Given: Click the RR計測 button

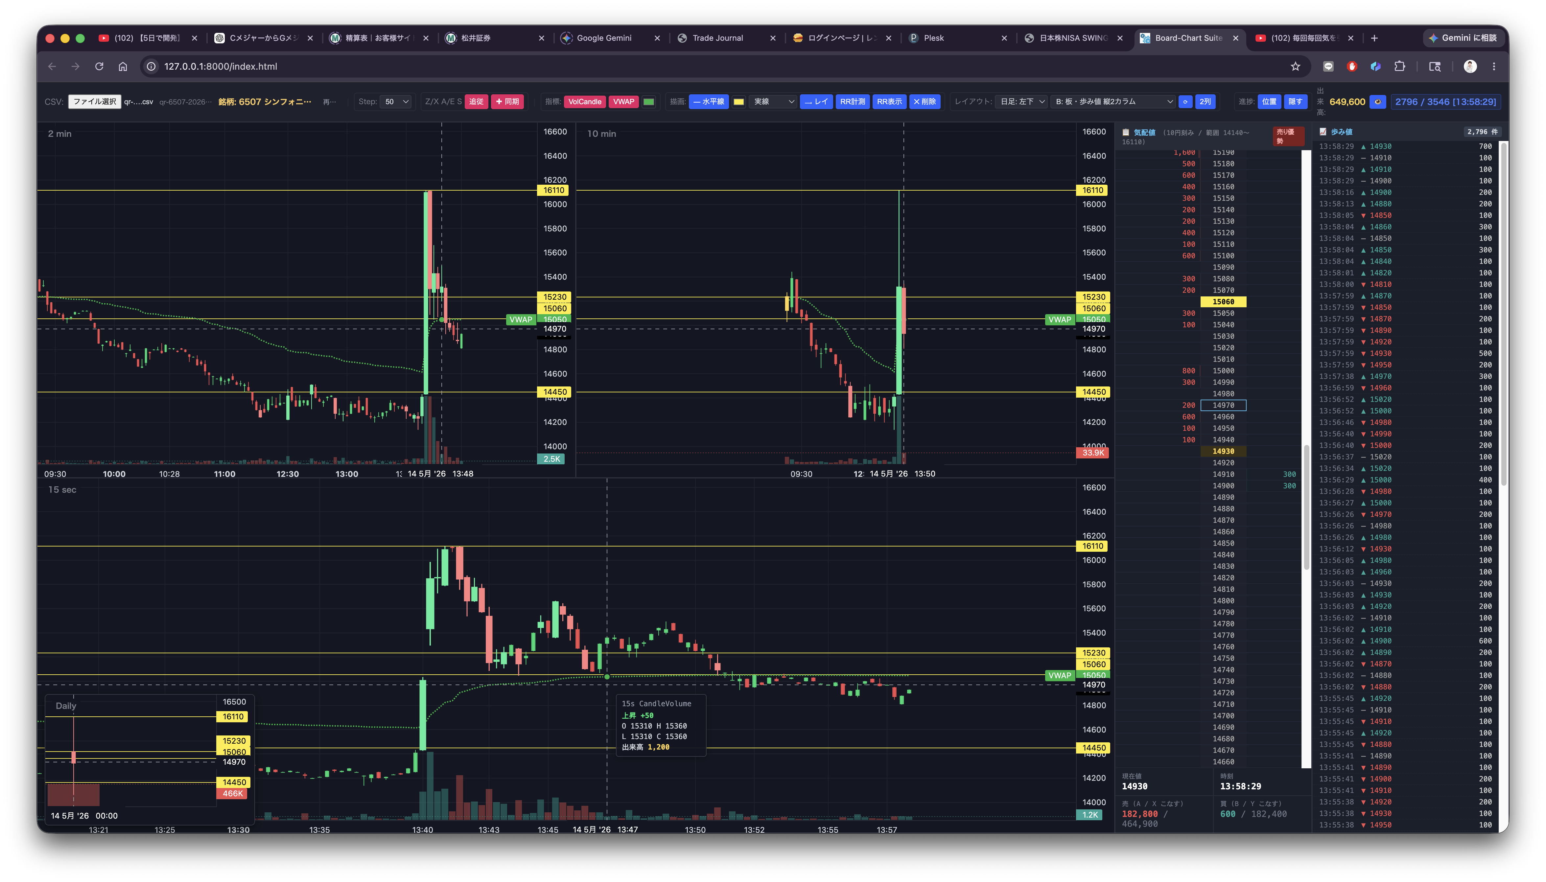Looking at the screenshot, I should pos(852,101).
